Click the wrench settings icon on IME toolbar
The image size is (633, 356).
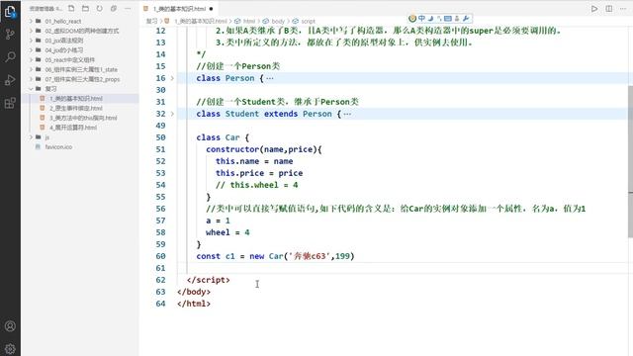click(x=466, y=18)
